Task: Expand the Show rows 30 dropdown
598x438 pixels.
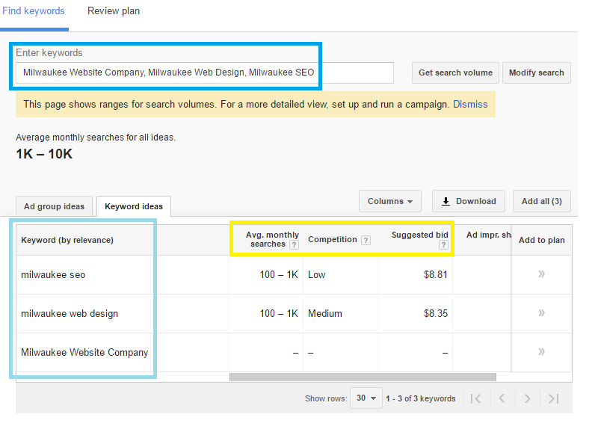Action: point(366,398)
